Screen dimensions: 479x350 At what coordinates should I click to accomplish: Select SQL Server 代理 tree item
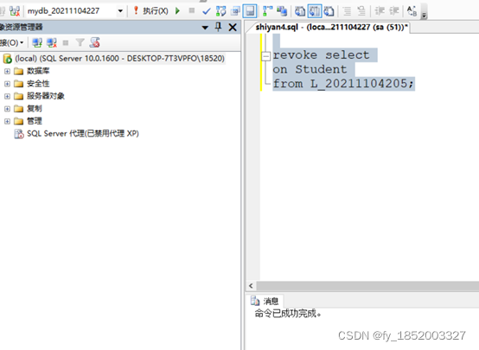point(83,134)
